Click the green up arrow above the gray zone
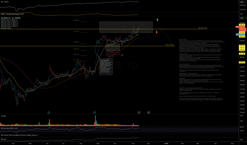 [x=157, y=20]
